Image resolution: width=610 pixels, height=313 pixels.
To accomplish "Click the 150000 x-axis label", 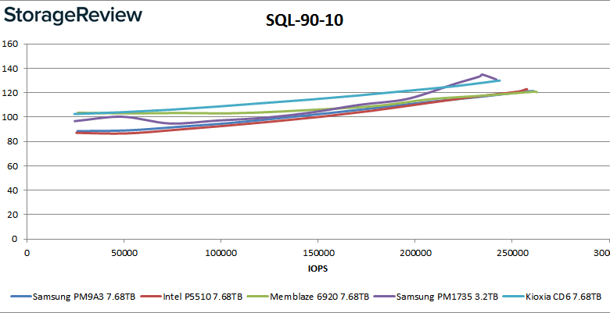I will (318, 253).
